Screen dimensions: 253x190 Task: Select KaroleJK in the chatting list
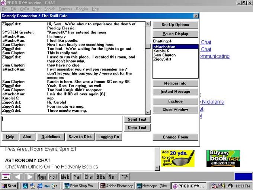pos(175,51)
